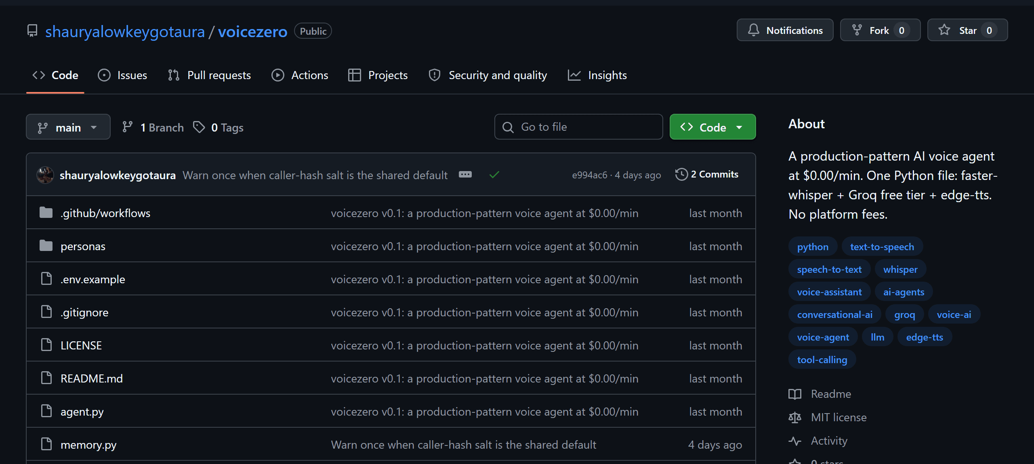Click the repository icon beside shauryalowkeygotaura

32,31
